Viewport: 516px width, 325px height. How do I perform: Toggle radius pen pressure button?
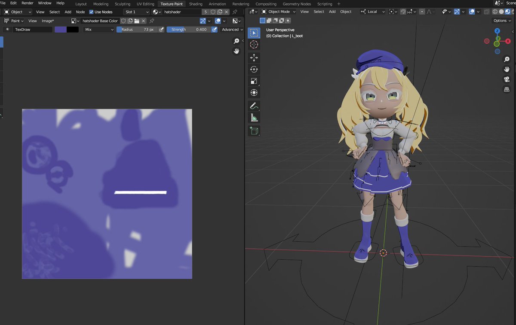pyautogui.click(x=161, y=30)
